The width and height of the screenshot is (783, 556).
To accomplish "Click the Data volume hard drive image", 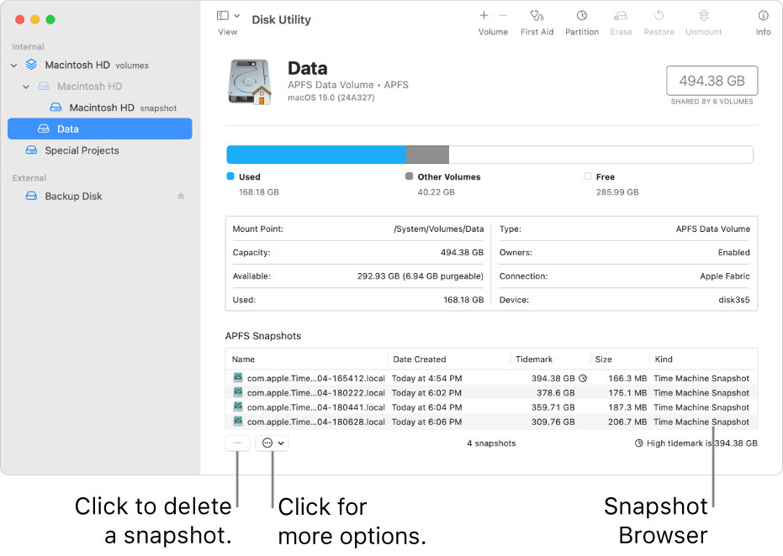I will click(249, 81).
